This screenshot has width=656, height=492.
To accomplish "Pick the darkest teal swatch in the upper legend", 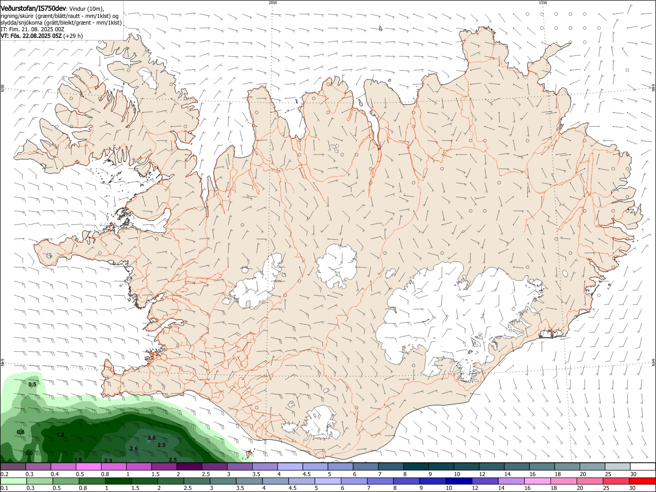I will point(416,467).
